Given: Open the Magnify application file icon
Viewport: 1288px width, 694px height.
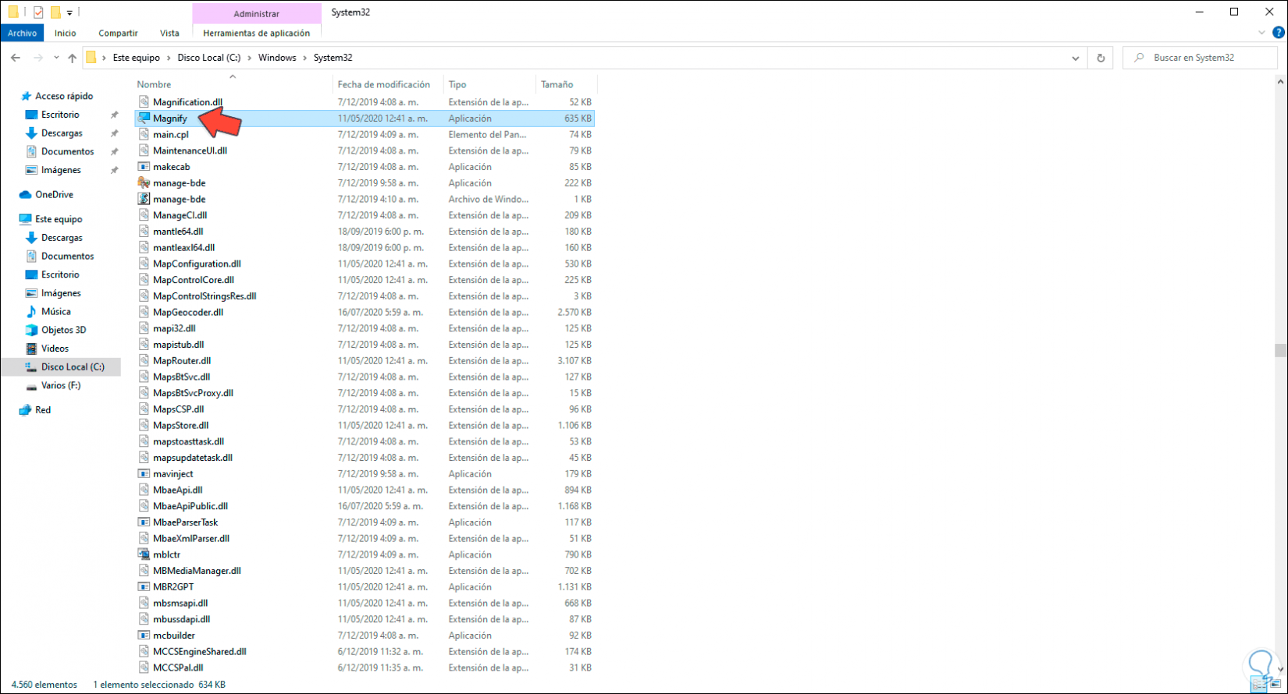Looking at the screenshot, I should (x=144, y=119).
